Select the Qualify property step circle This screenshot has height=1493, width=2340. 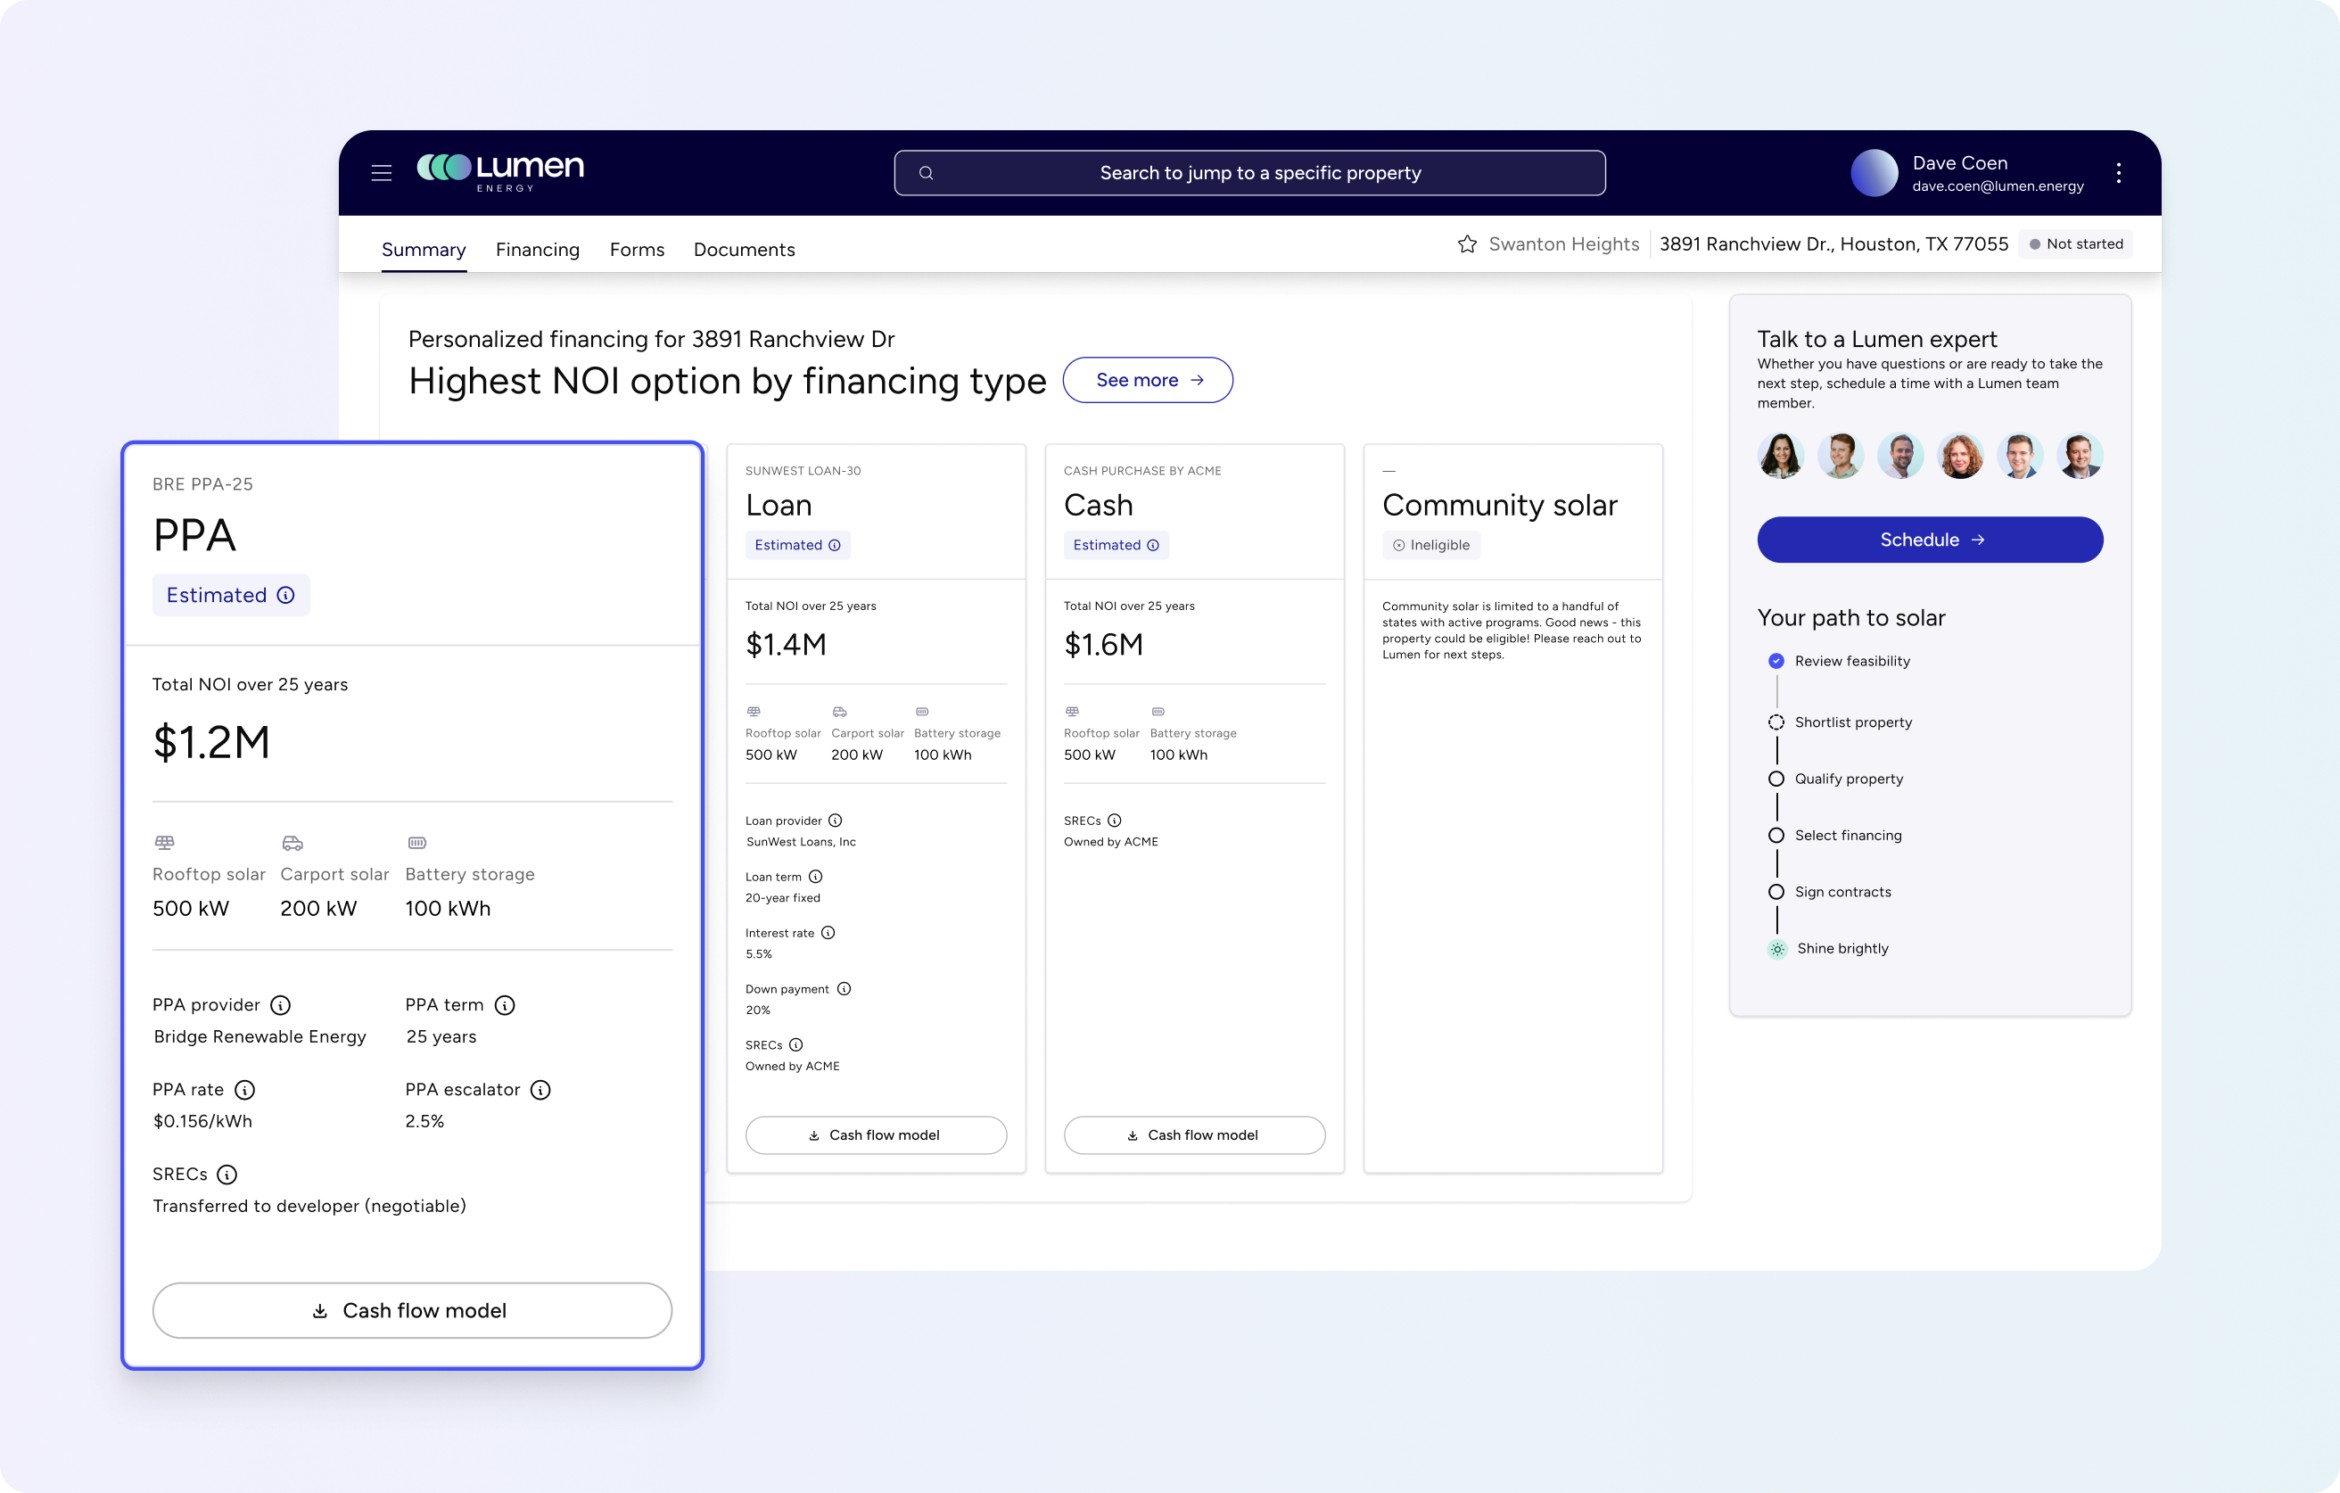[x=1776, y=779]
